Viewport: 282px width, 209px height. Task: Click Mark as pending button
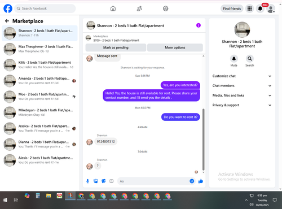click(x=116, y=47)
